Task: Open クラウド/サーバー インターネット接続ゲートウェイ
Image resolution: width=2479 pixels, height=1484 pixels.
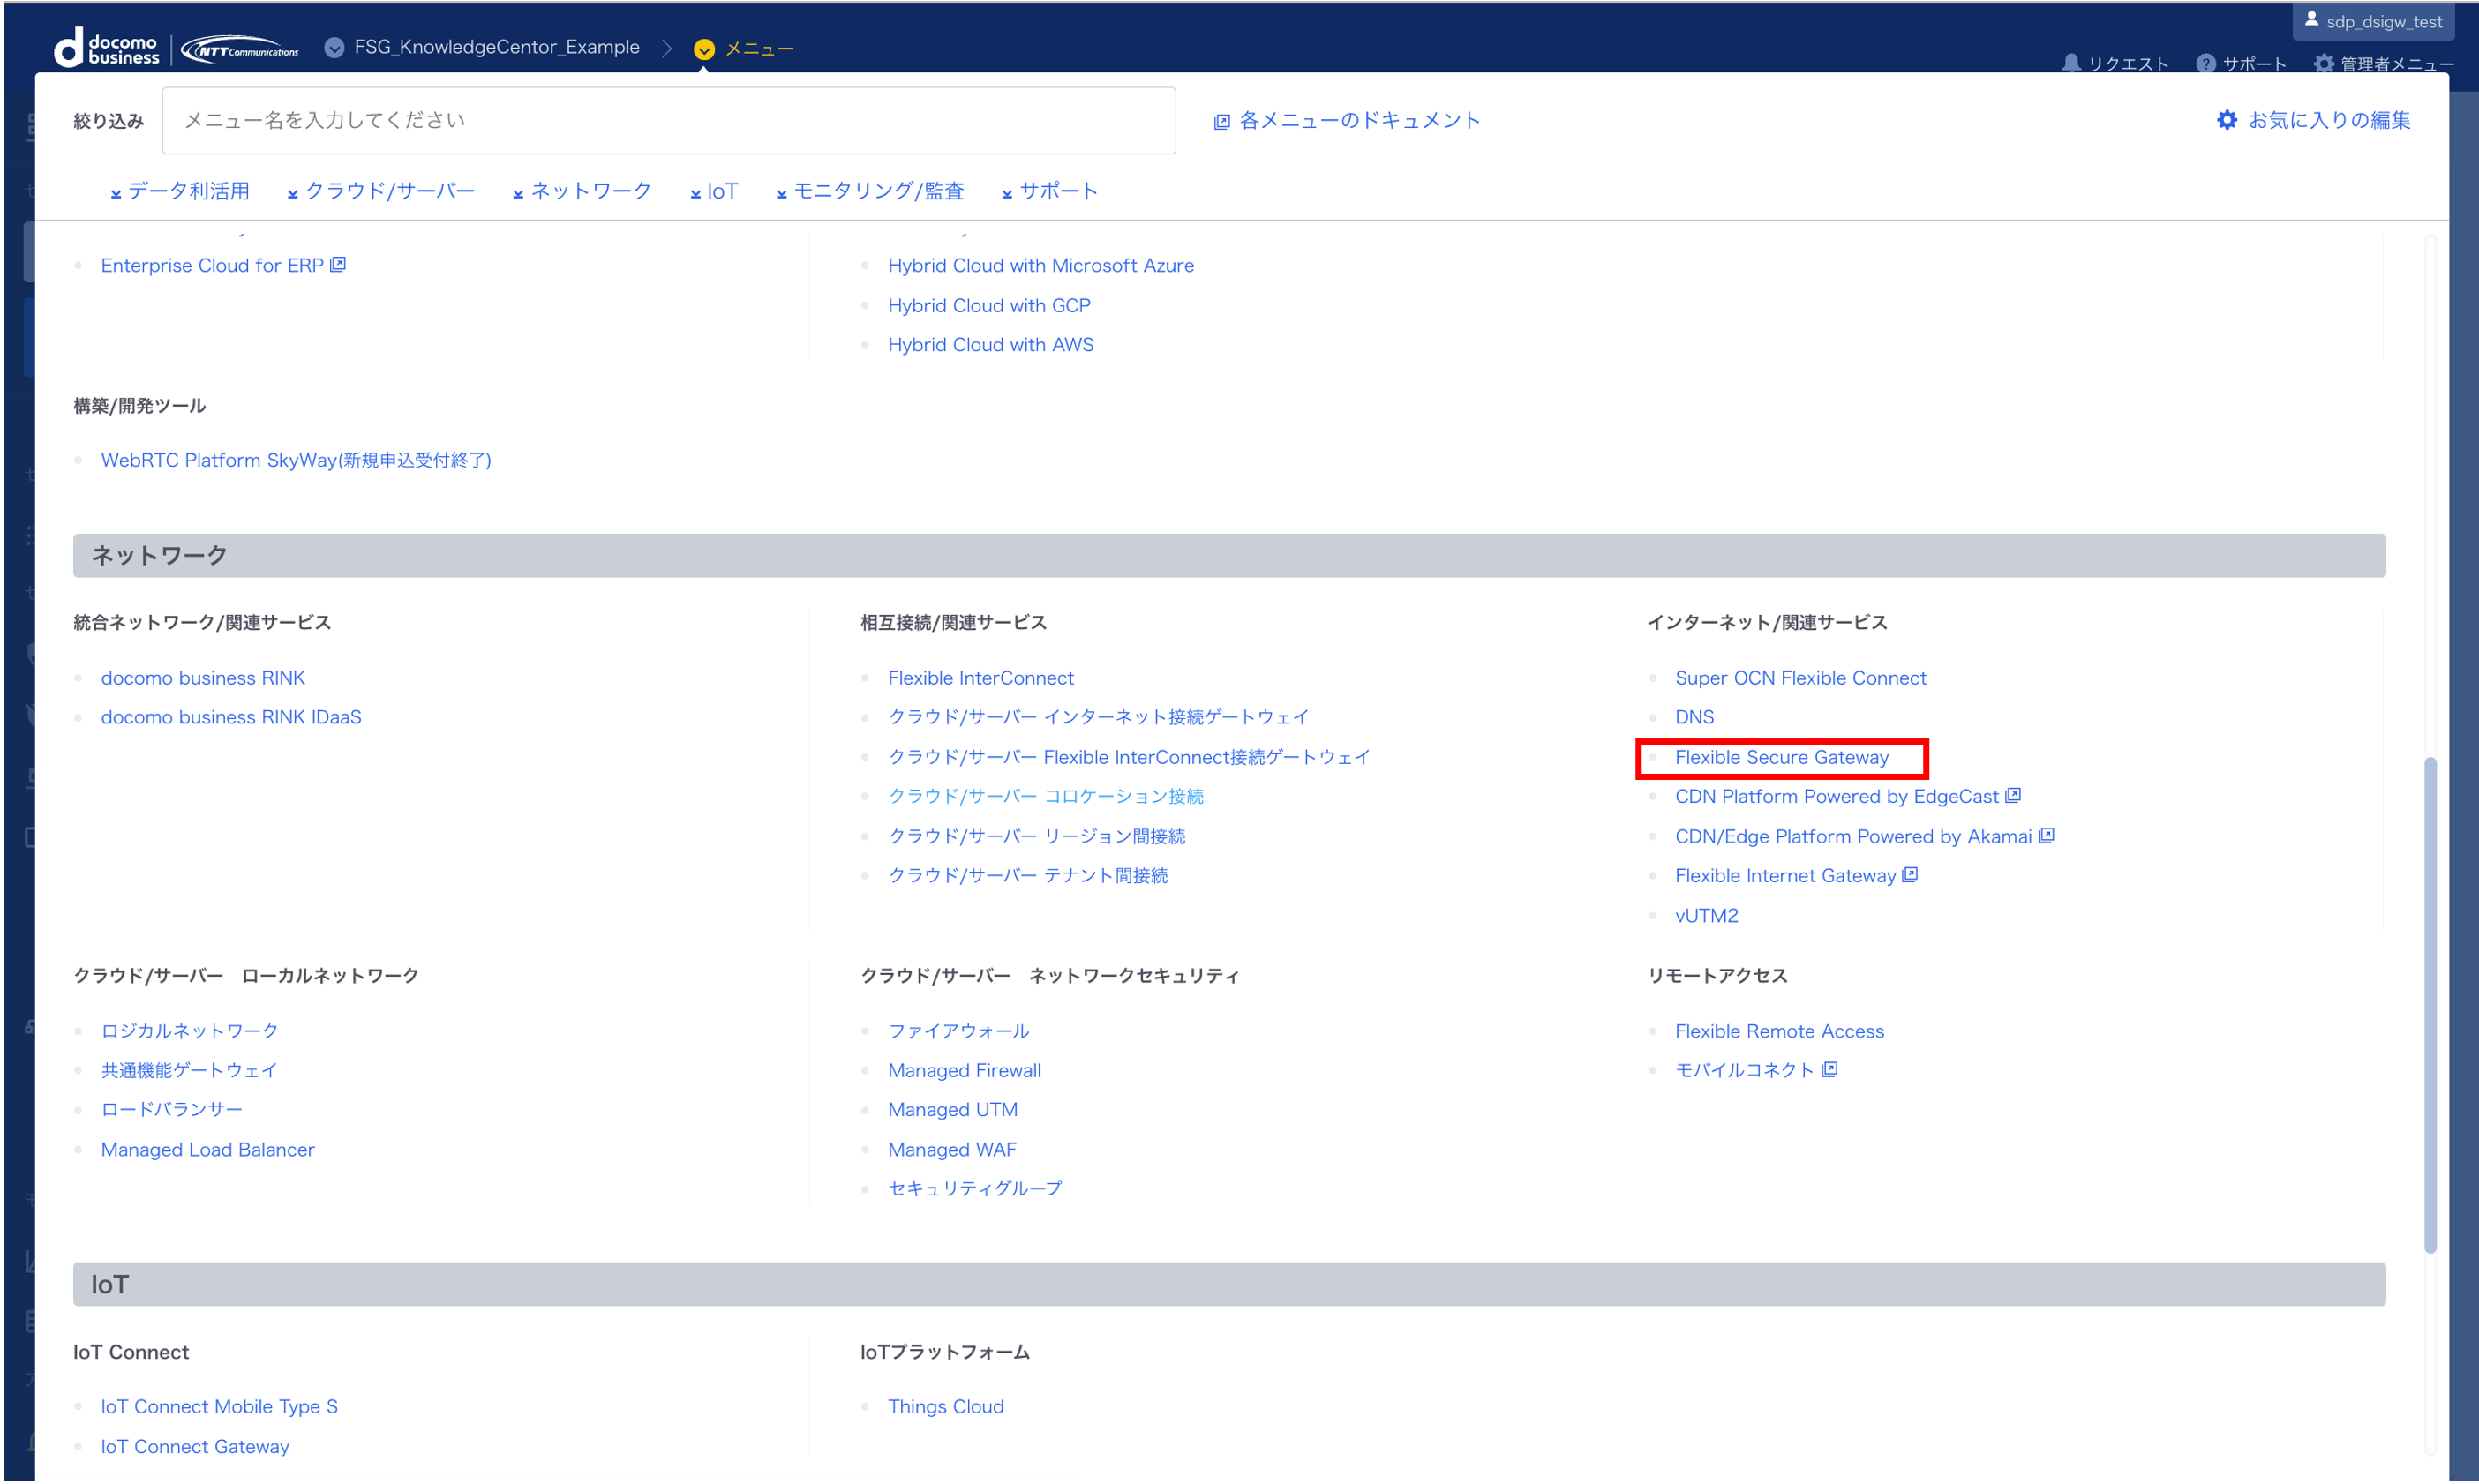Action: [x=1098, y=717]
